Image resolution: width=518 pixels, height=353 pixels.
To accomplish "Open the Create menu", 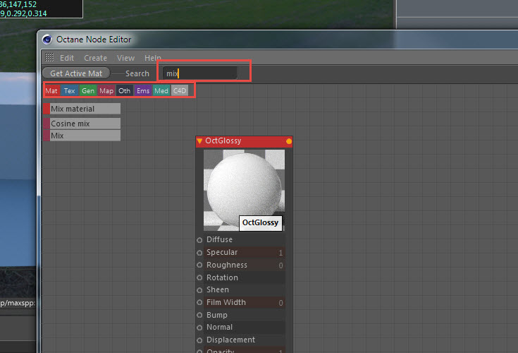I will pyautogui.click(x=95, y=58).
